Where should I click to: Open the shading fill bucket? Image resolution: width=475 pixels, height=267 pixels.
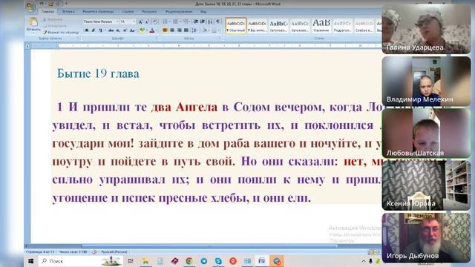[205, 30]
